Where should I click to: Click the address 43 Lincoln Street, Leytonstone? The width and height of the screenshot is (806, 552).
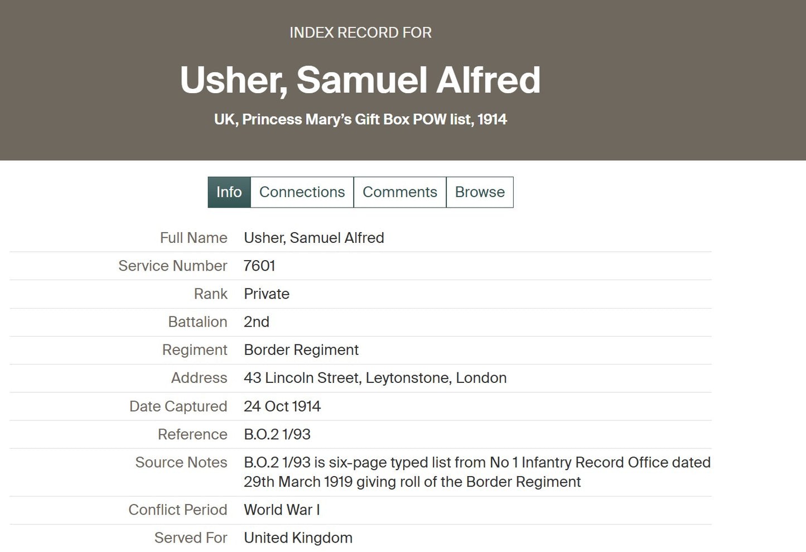pyautogui.click(x=375, y=378)
